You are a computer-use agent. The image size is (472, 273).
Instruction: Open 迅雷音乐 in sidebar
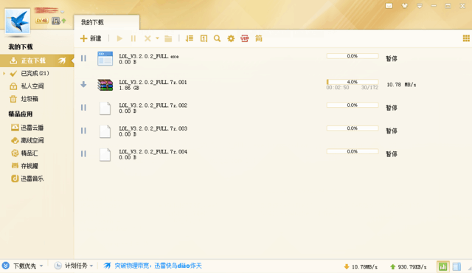(27, 179)
